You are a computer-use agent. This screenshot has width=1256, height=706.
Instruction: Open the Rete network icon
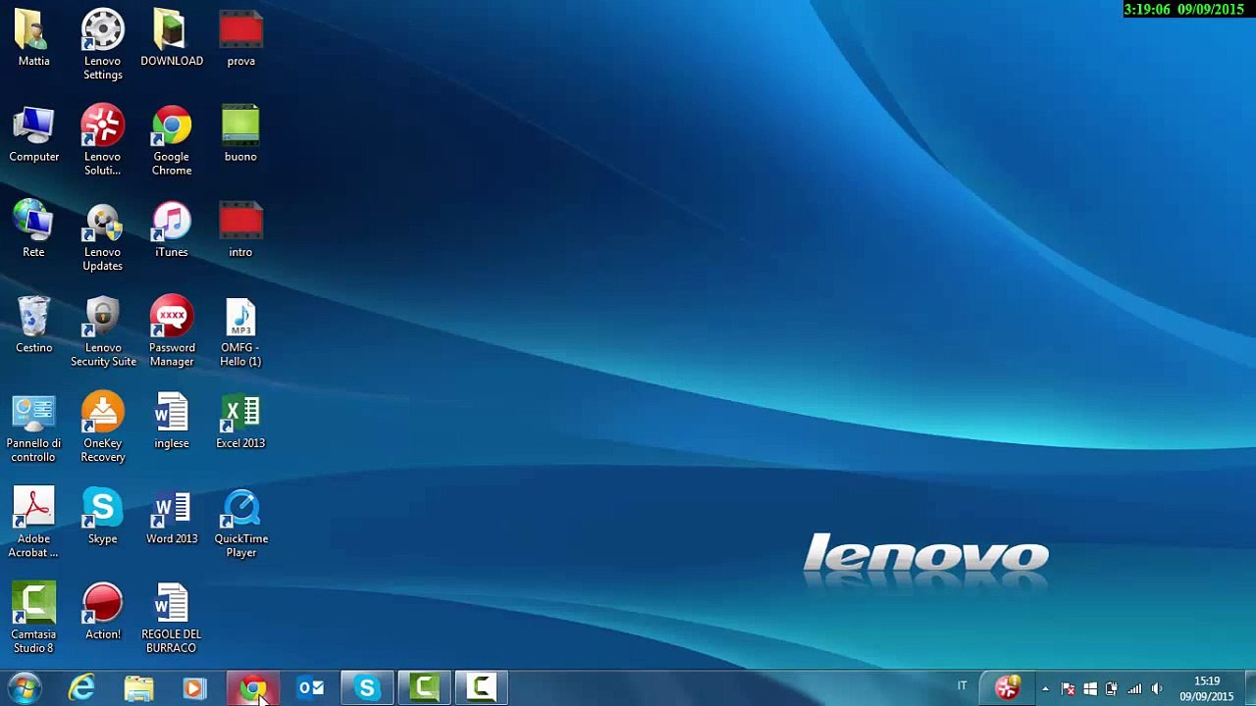(33, 229)
